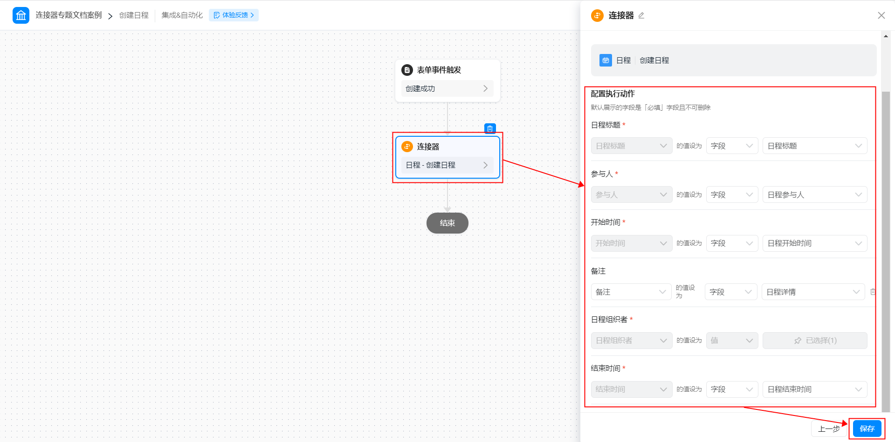Click the pencil edit icon beside 连接器 title
This screenshot has height=442, width=895.
click(x=641, y=15)
